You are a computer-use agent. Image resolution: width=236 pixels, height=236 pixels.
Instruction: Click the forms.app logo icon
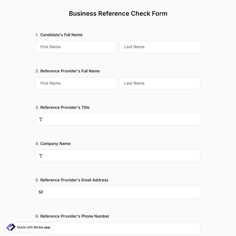tap(11, 227)
